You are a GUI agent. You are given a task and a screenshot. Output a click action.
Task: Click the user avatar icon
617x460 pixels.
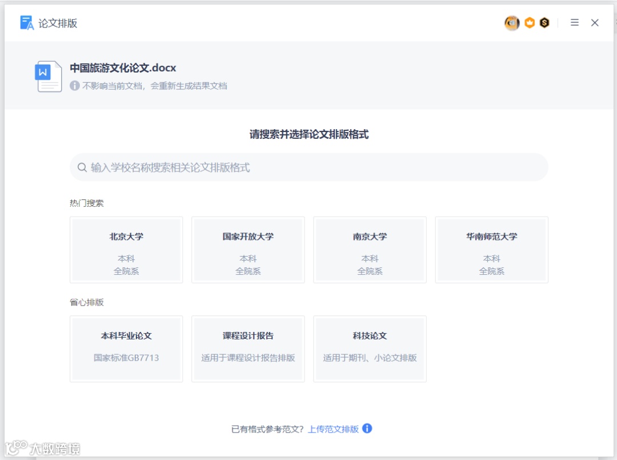tap(511, 23)
